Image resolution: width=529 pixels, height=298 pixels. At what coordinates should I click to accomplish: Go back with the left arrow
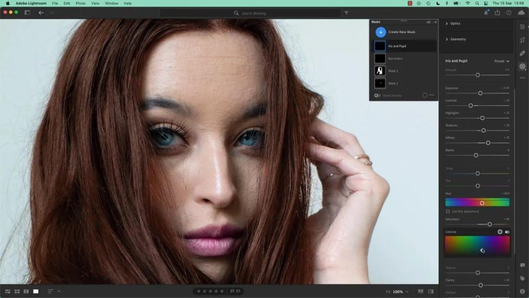41,13
